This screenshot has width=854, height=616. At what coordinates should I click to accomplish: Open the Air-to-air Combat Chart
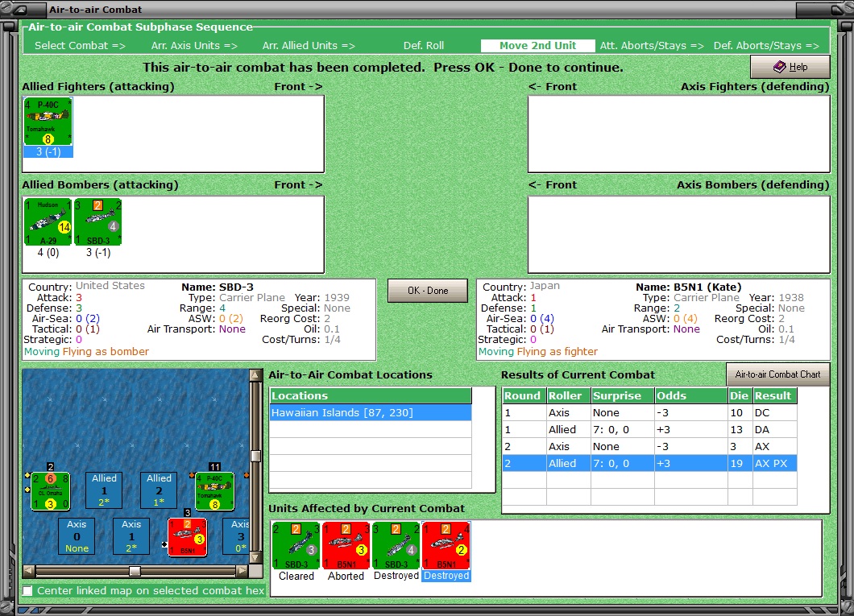pyautogui.click(x=777, y=374)
